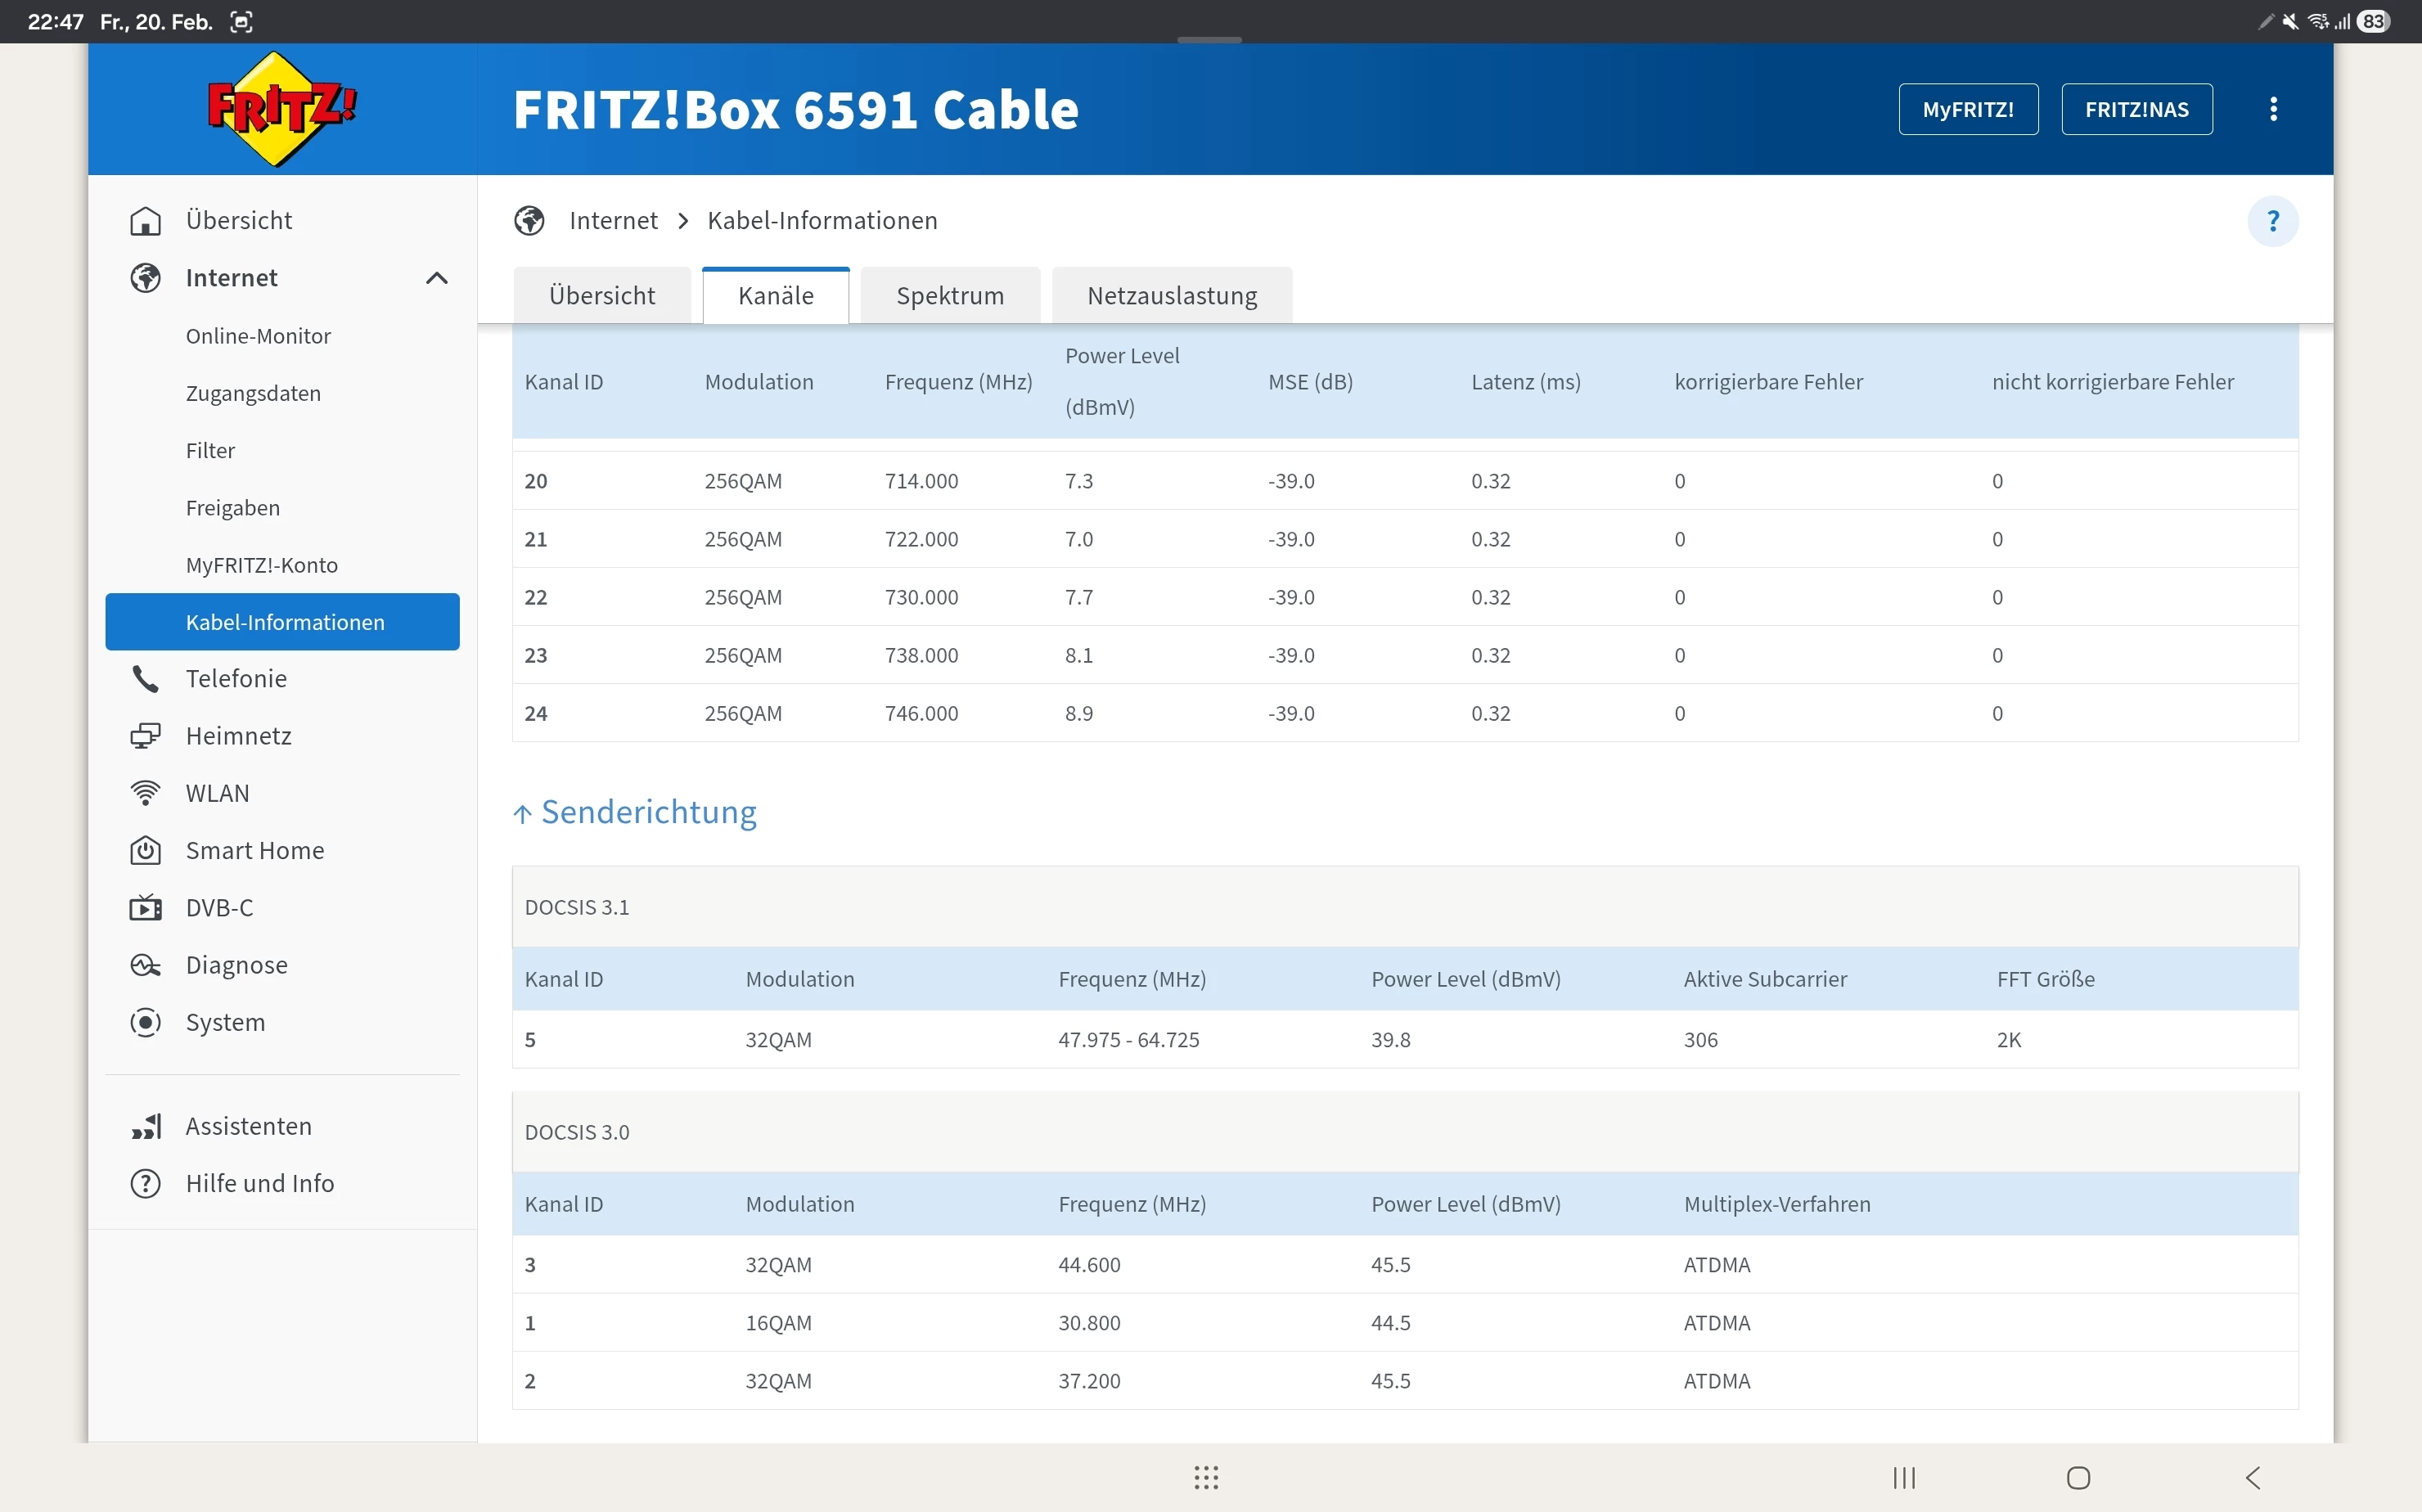Go to Online-Monitor in the sidebar
Image resolution: width=2422 pixels, height=1512 pixels.
point(258,336)
